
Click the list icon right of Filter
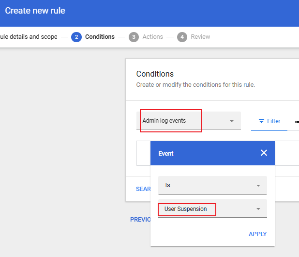(297, 121)
